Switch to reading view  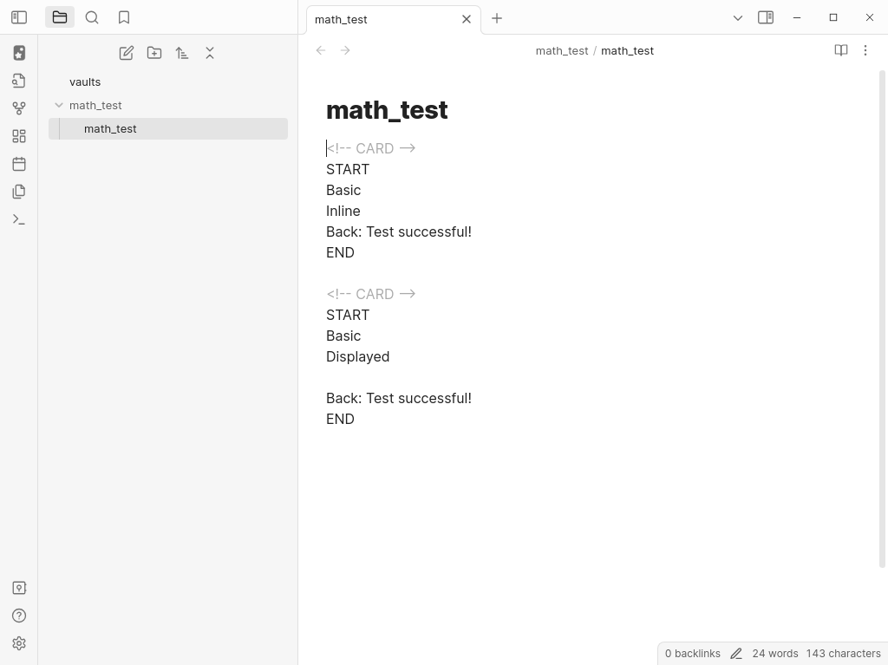click(x=840, y=50)
